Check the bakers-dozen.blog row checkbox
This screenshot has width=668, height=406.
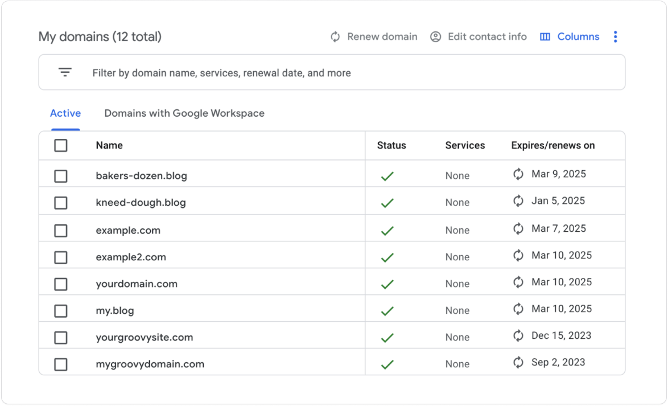point(61,176)
